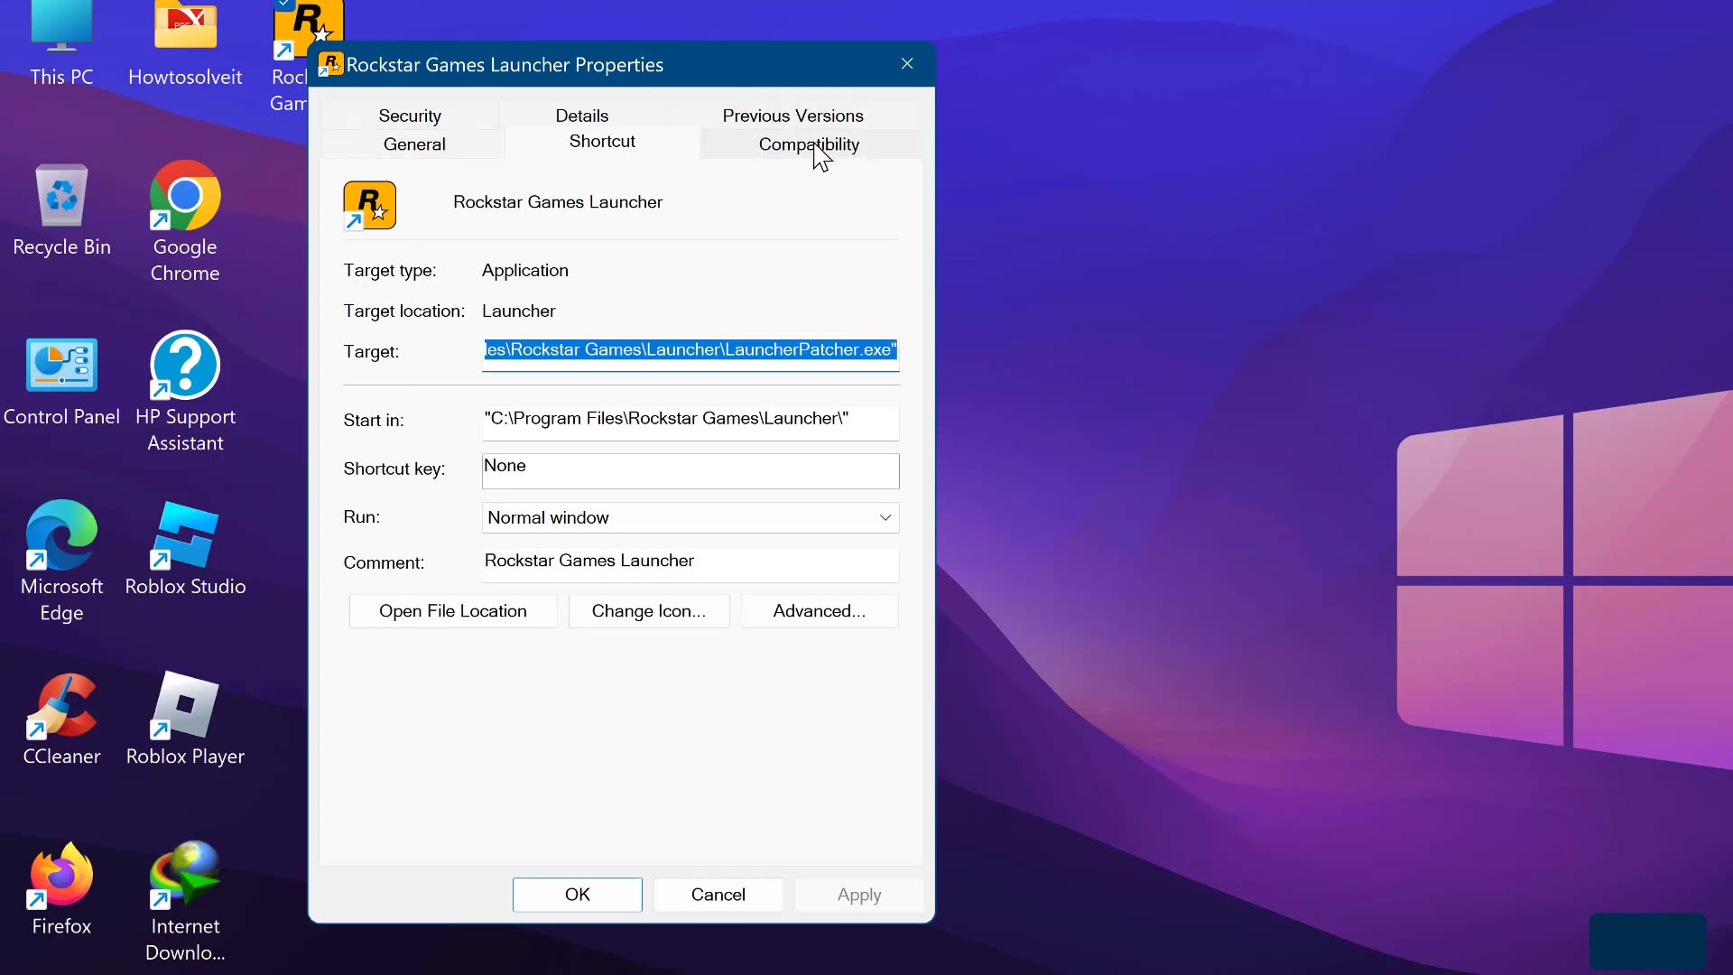Viewport: 1733px width, 975px height.
Task: Open Advanced... shortcut settings
Action: tap(820, 611)
